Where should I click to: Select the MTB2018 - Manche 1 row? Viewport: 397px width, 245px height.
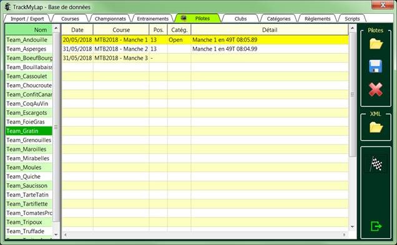205,40
